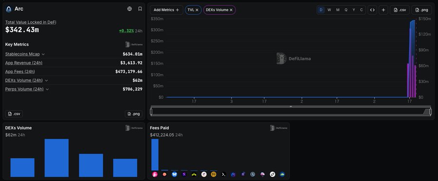
Task: Click the Arc chain logo
Action: (8, 9)
